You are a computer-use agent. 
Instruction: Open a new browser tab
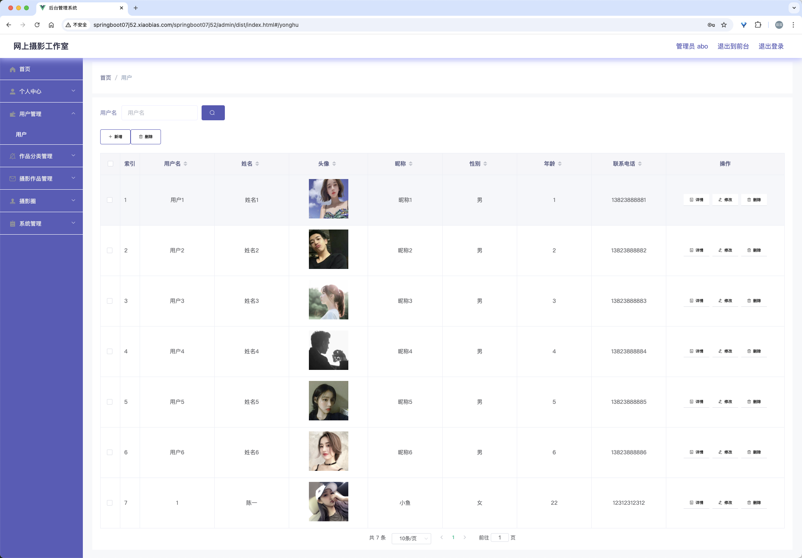coord(136,8)
